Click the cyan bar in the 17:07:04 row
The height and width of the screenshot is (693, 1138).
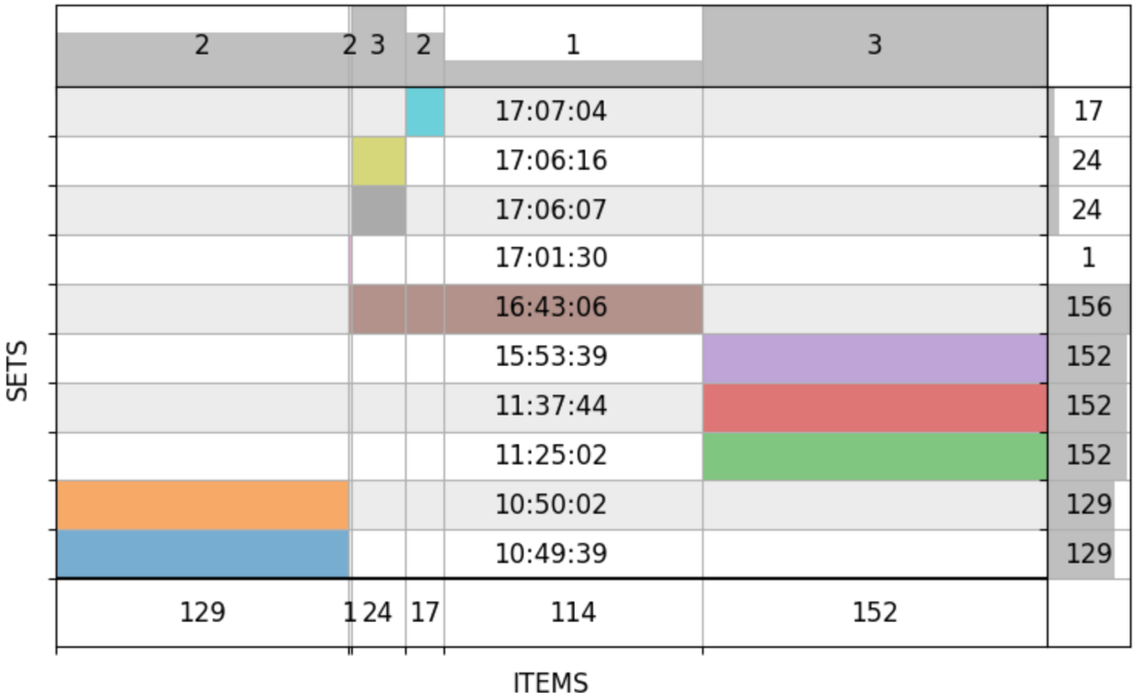425,112
